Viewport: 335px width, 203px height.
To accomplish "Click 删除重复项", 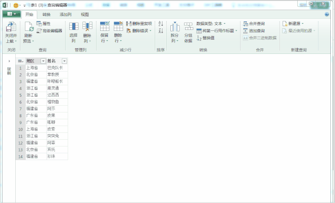I will click(x=139, y=24).
